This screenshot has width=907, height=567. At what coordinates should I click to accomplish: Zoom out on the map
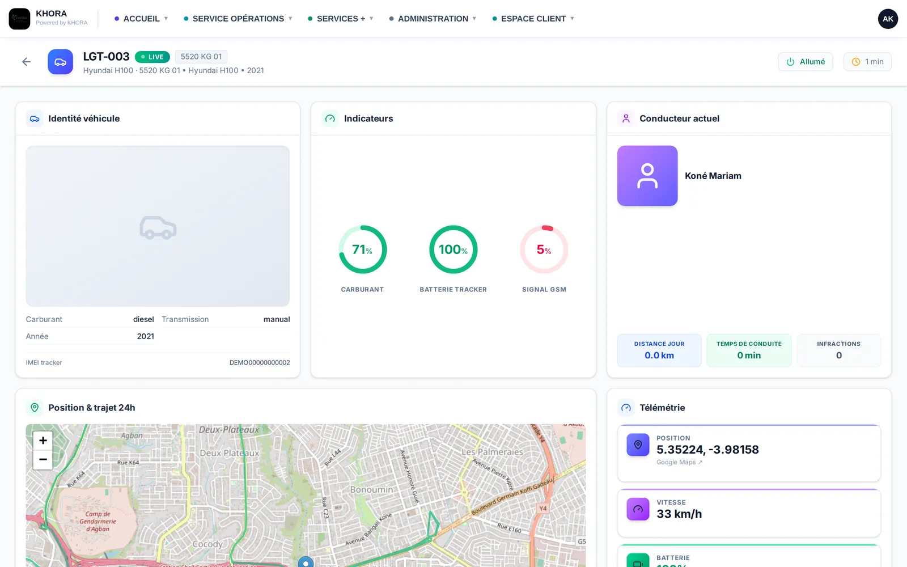[43, 460]
